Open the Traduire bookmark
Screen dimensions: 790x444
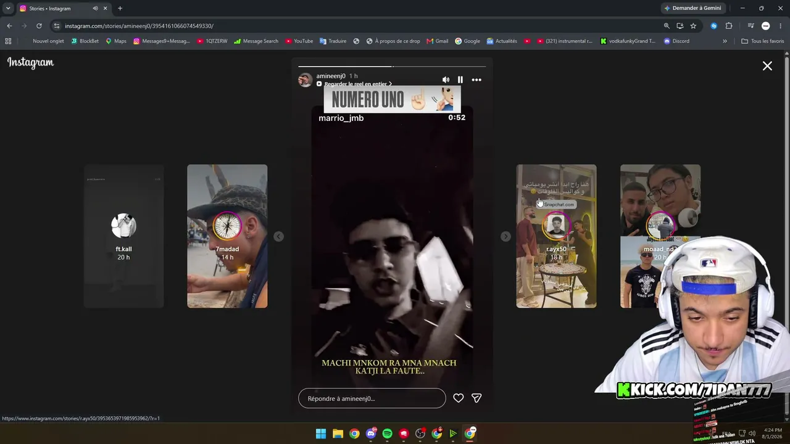point(333,41)
